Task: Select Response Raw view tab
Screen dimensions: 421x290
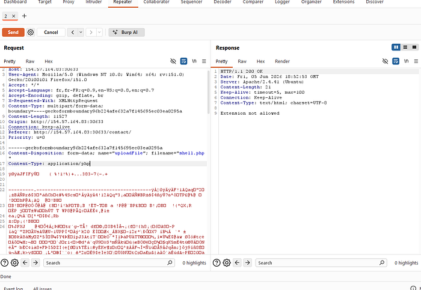Action: click(242, 61)
